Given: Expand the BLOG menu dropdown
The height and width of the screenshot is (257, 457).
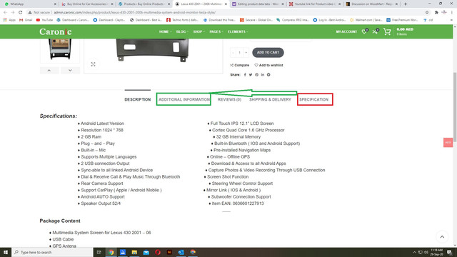Looking at the screenshot, I should point(182,31).
